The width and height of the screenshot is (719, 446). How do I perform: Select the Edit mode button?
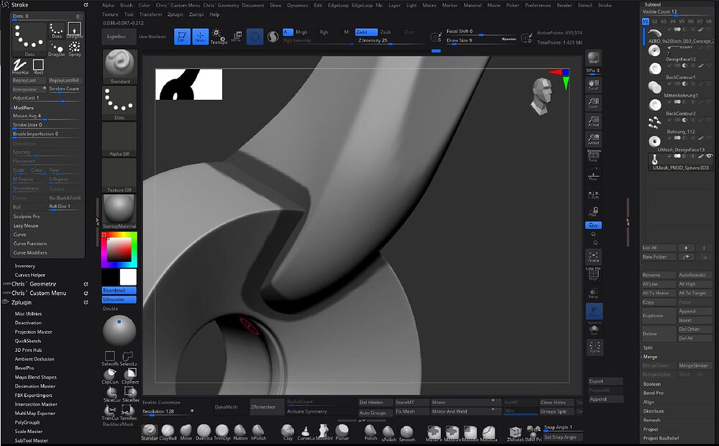click(x=182, y=36)
